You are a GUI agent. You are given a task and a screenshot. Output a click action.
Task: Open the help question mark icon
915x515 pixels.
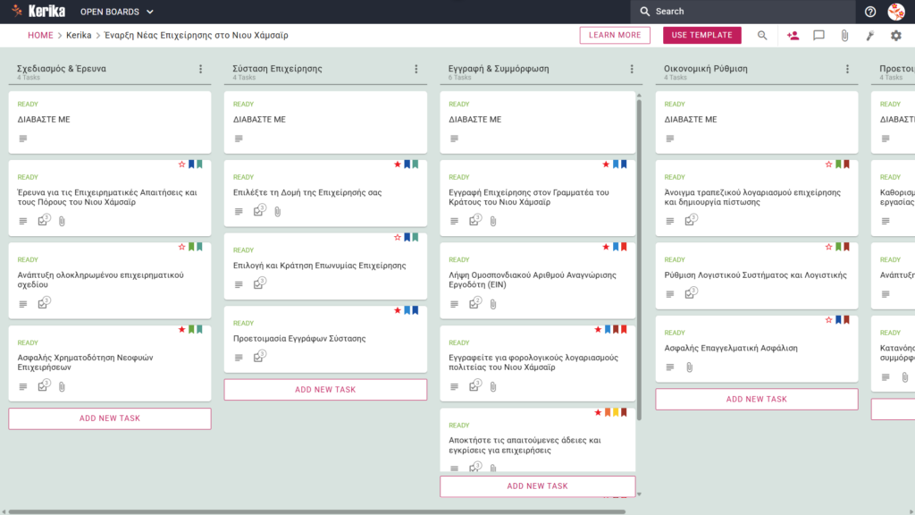coord(870,12)
